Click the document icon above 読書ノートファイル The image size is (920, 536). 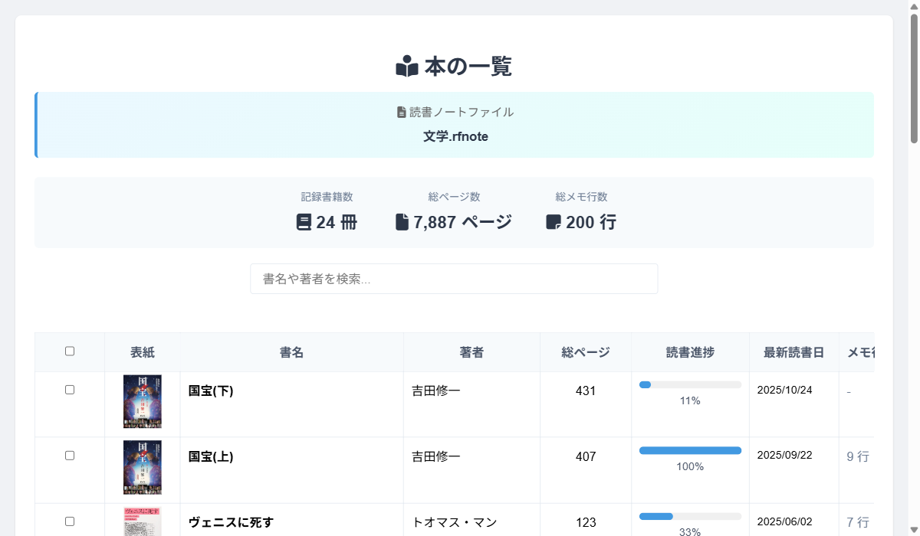coord(399,112)
